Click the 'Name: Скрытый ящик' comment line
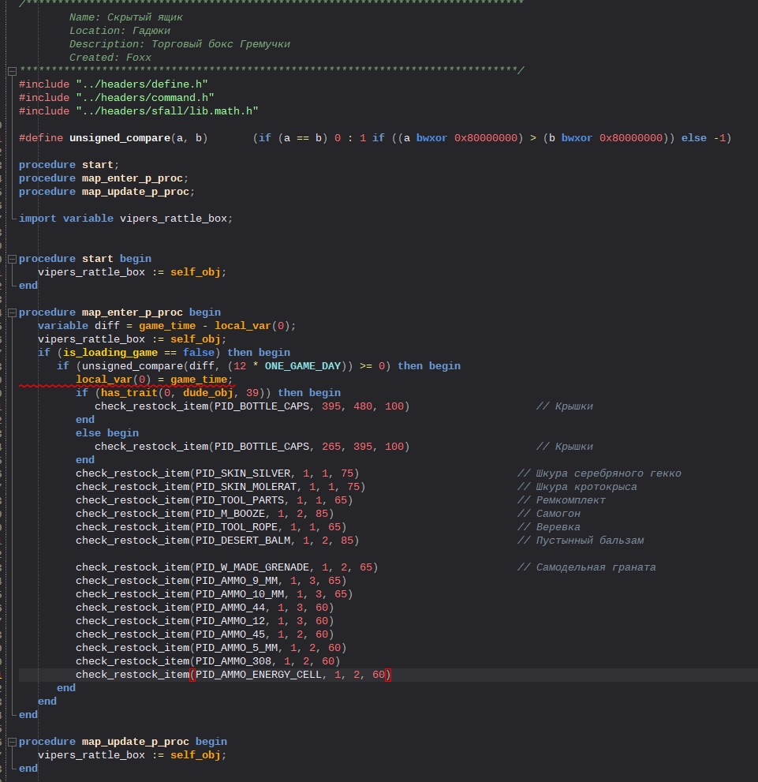758x782 pixels. (x=125, y=17)
